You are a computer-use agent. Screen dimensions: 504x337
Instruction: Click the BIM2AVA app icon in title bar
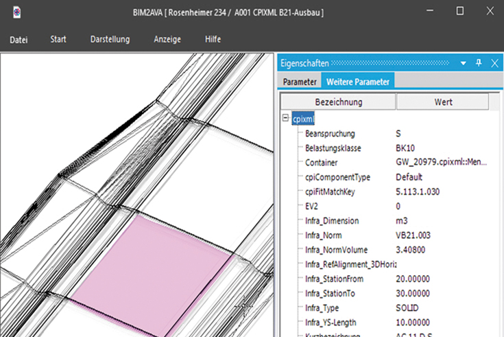[16, 12]
